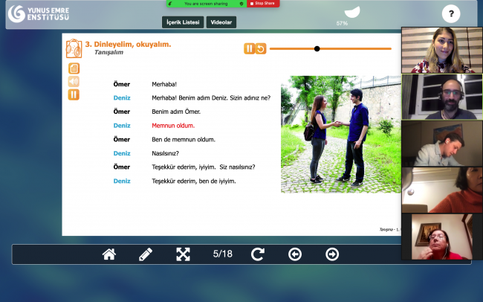Select the pencil annotation tool
This screenshot has width=483, height=302.
[x=146, y=254]
